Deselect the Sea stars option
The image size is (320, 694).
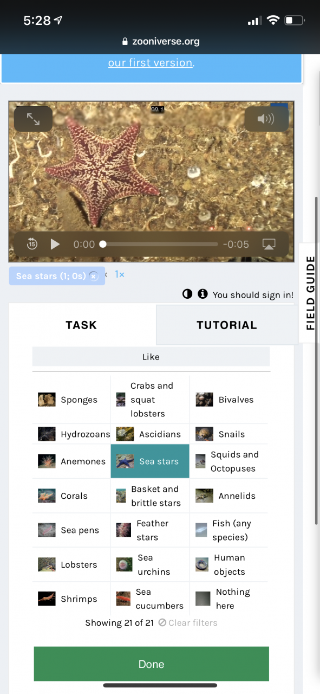tap(150, 461)
